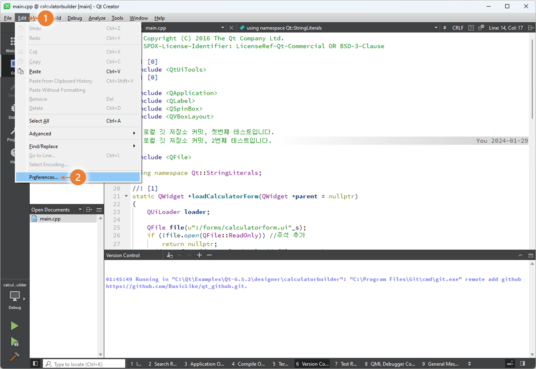Image resolution: width=536 pixels, height=369 pixels.
Task: Open the github.com/BasicLike/qt_github.git link
Action: pos(176,286)
